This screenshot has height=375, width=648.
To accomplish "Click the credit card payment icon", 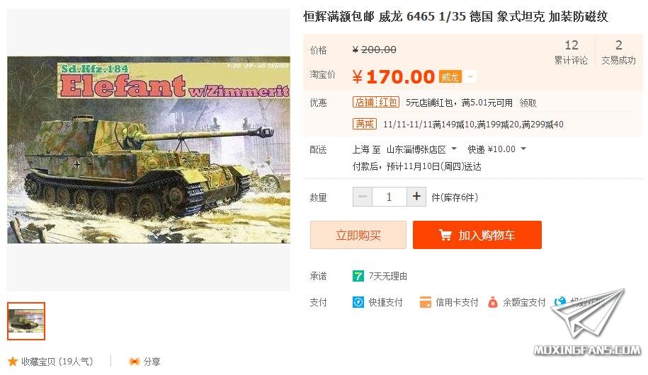I will (x=425, y=302).
